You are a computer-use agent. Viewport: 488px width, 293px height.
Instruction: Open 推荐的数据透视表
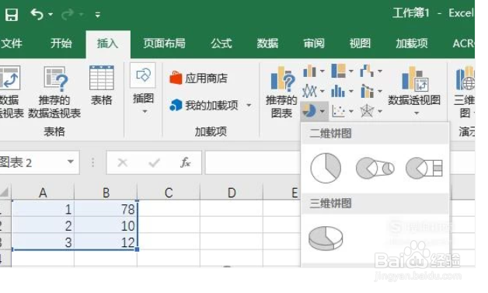tap(54, 92)
